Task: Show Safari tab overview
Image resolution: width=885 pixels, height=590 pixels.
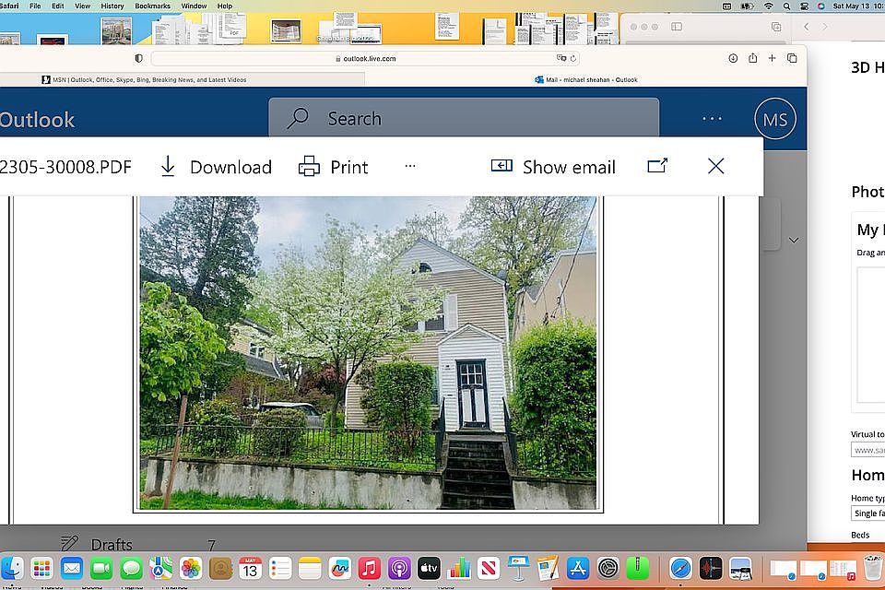Action: (x=792, y=58)
